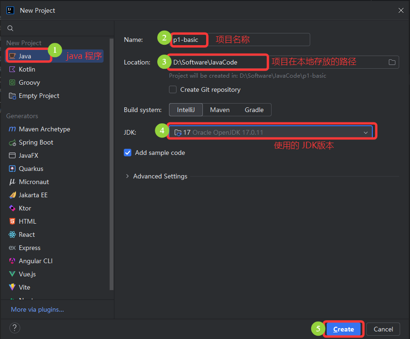Click the Create button
The height and width of the screenshot is (339, 410).
coord(343,329)
